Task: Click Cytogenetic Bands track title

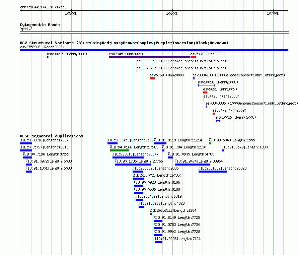Action: (x=40, y=25)
